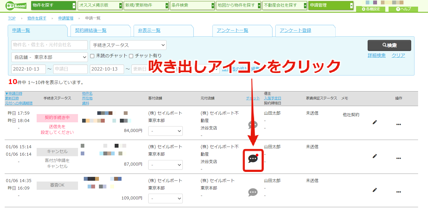Viewport: 428px width, 208px height.
Task: Click pencil edit icon in 87,000円 row
Action: (x=375, y=156)
